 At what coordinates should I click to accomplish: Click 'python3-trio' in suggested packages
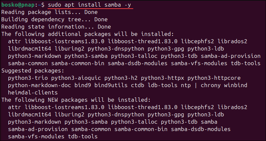[x=28, y=78]
